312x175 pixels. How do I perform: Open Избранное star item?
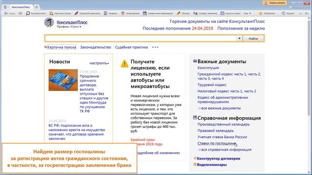coord(267,13)
